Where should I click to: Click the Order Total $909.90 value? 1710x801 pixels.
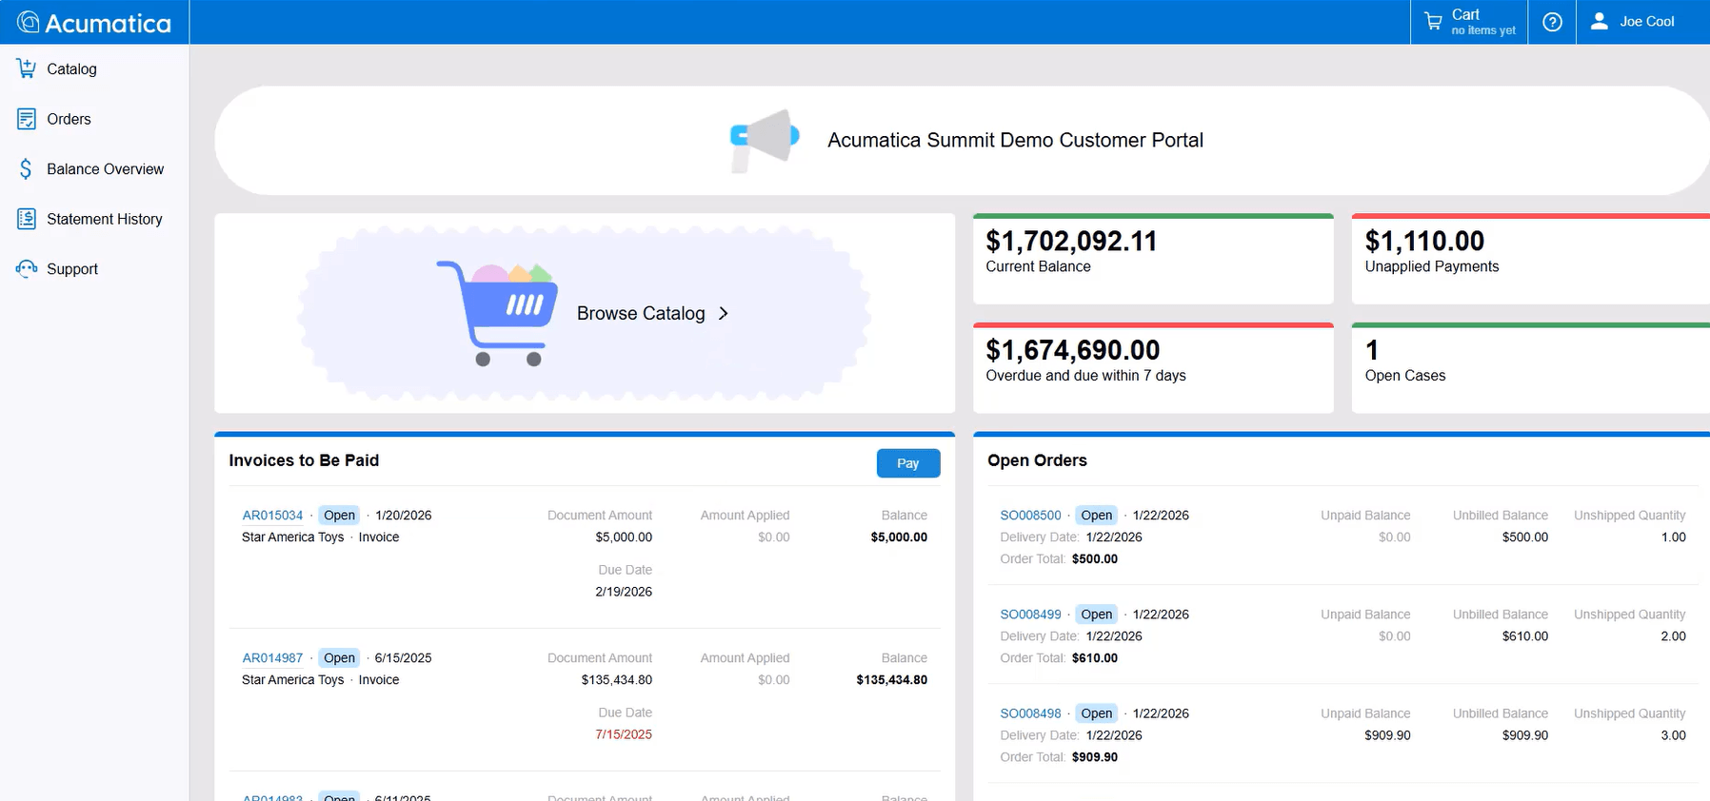pos(1095,756)
